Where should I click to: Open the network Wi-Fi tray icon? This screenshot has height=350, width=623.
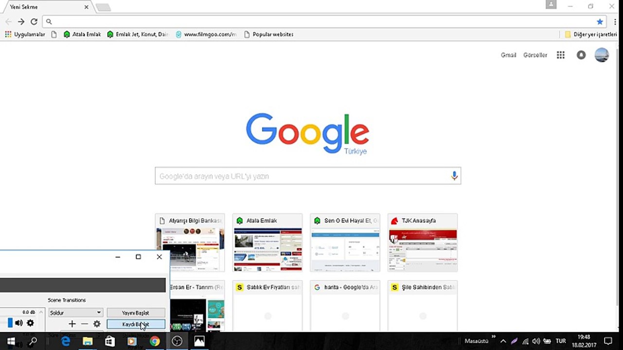pos(525,341)
